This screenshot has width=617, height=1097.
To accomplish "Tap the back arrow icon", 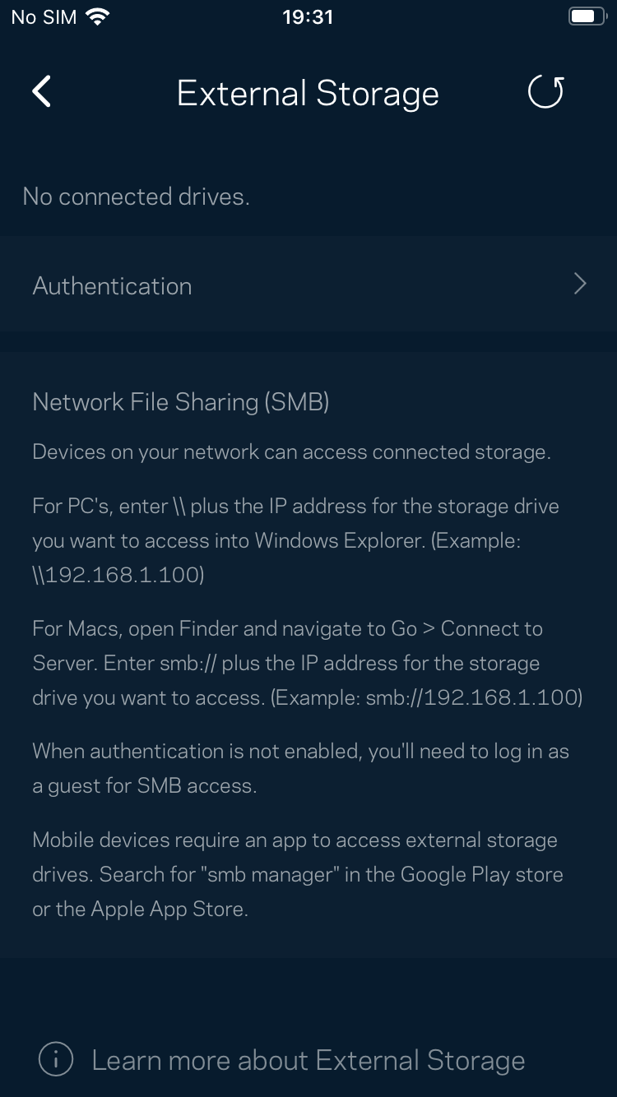I will point(42,92).
